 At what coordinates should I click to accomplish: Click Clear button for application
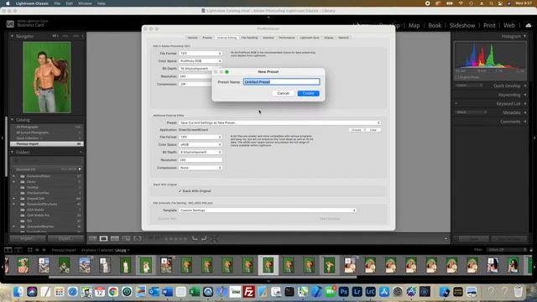tap(373, 130)
